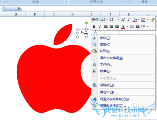Click the hyperlink globe icon
Viewport: 157px width, 120px height.
(95, 85)
